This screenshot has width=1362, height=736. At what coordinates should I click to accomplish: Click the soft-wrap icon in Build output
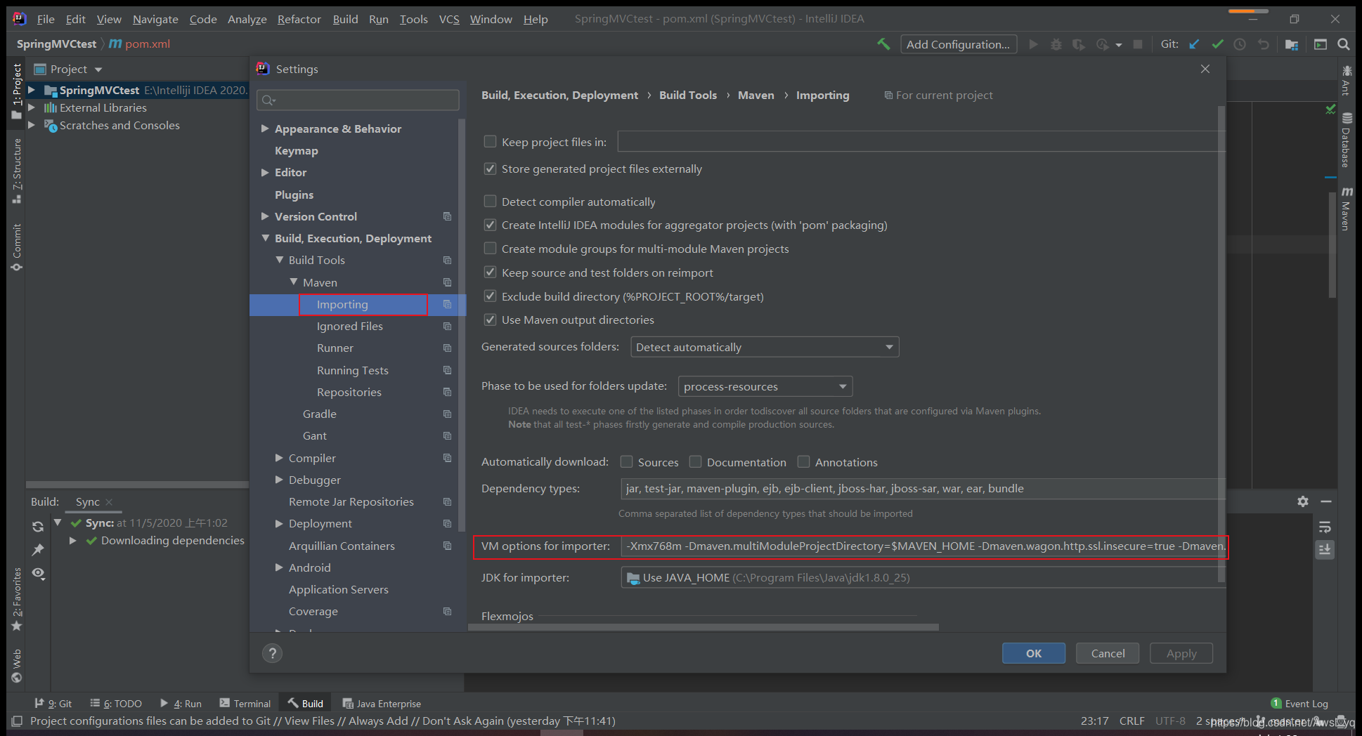point(1325,527)
